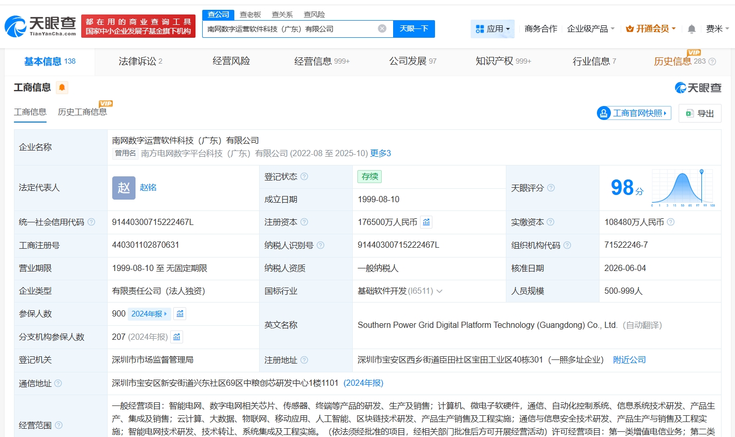735x437 pixels.
Task: Click help icon next to 登记状态
Action: [x=304, y=176]
